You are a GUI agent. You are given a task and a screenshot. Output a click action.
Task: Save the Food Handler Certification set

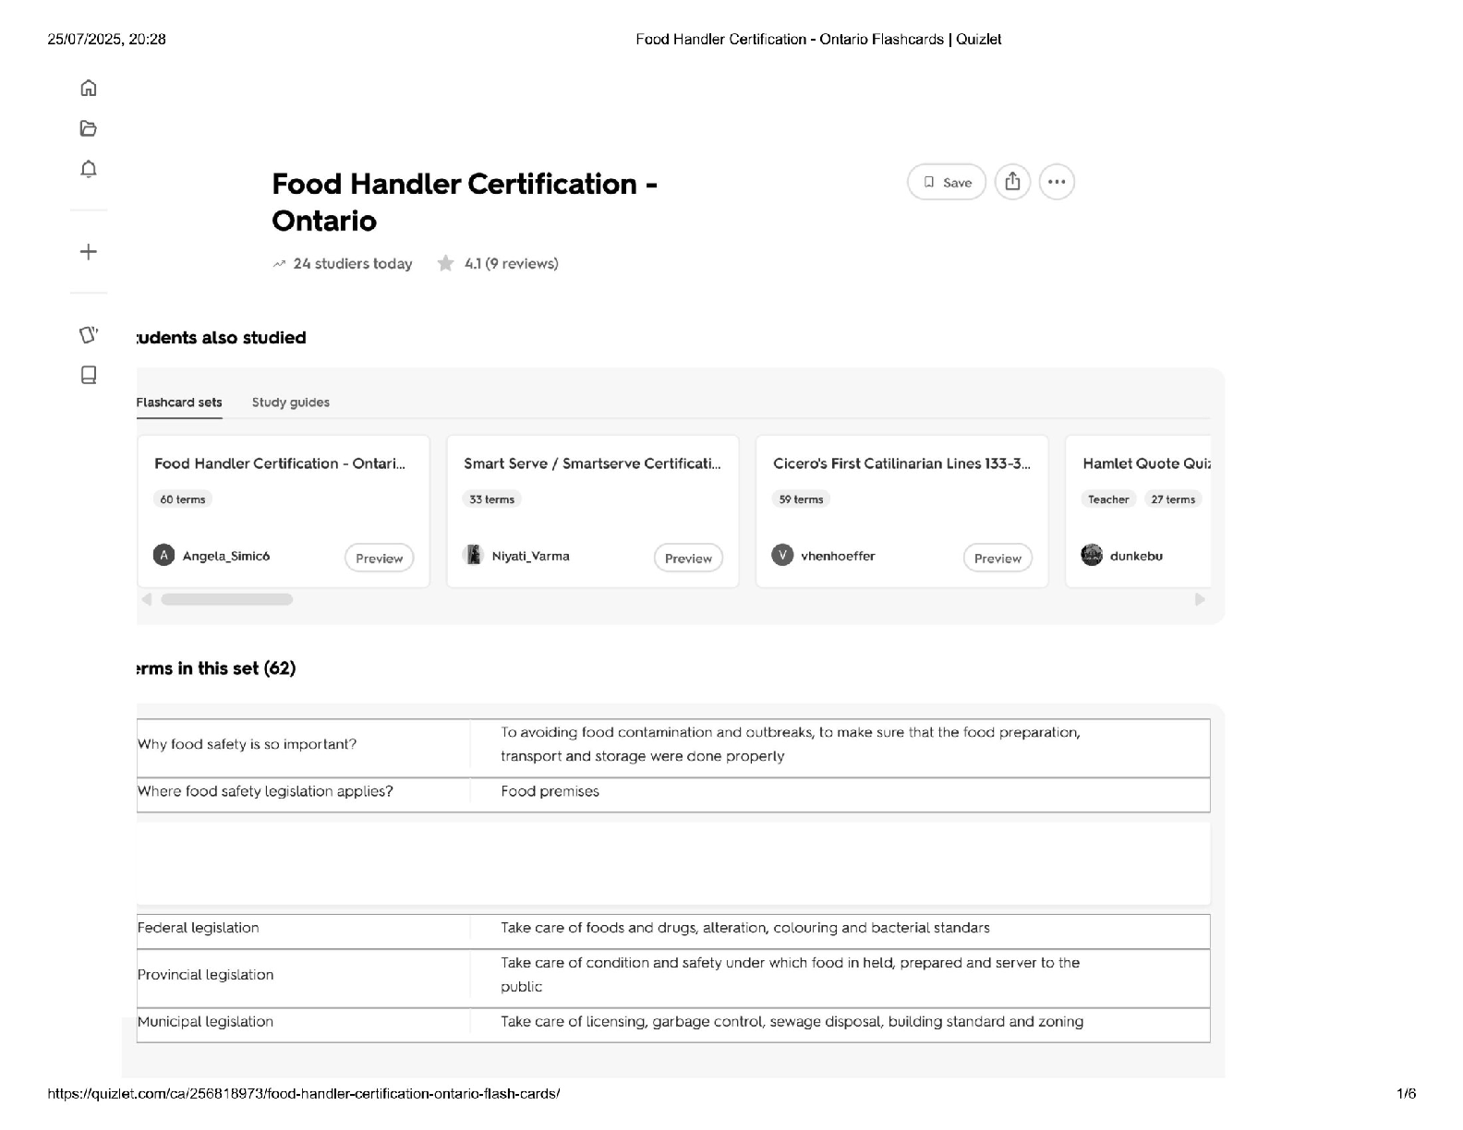coord(947,182)
